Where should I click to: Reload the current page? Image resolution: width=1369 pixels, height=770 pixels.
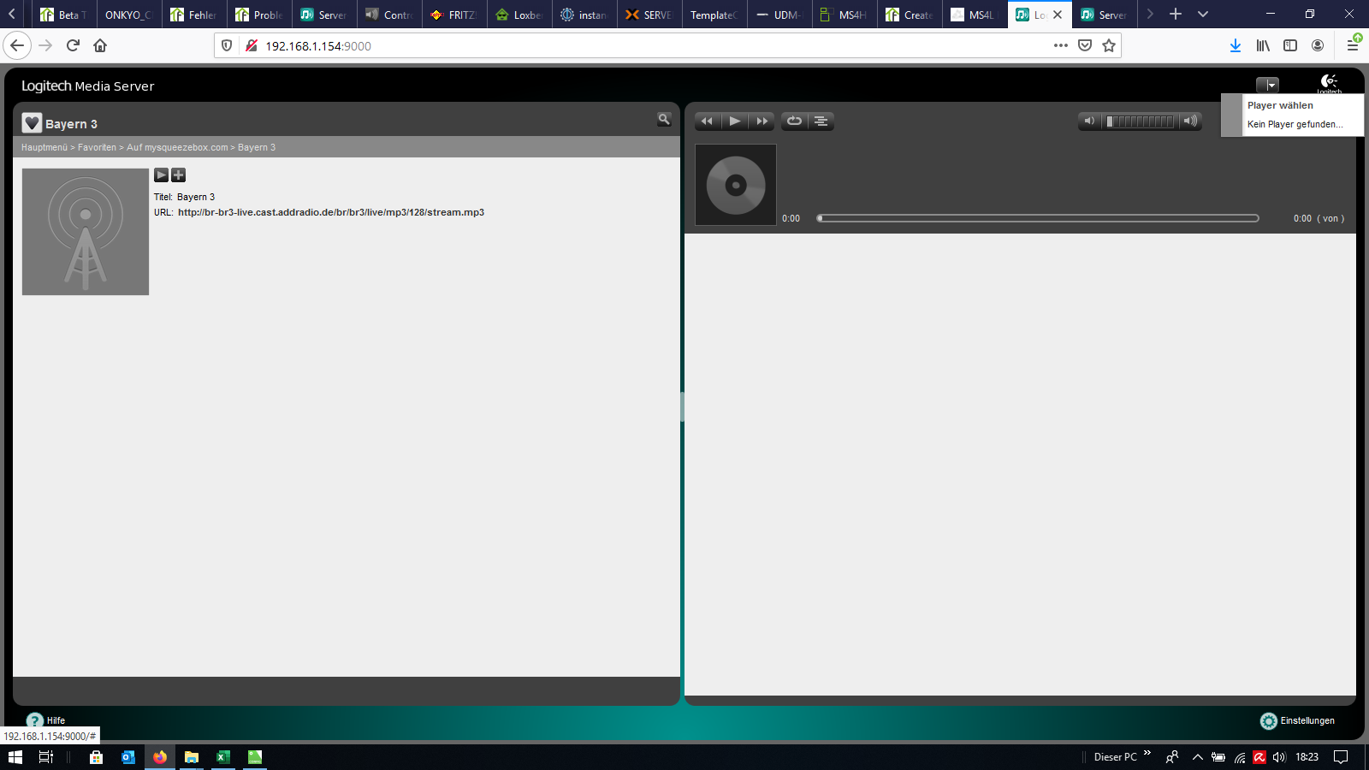point(73,45)
